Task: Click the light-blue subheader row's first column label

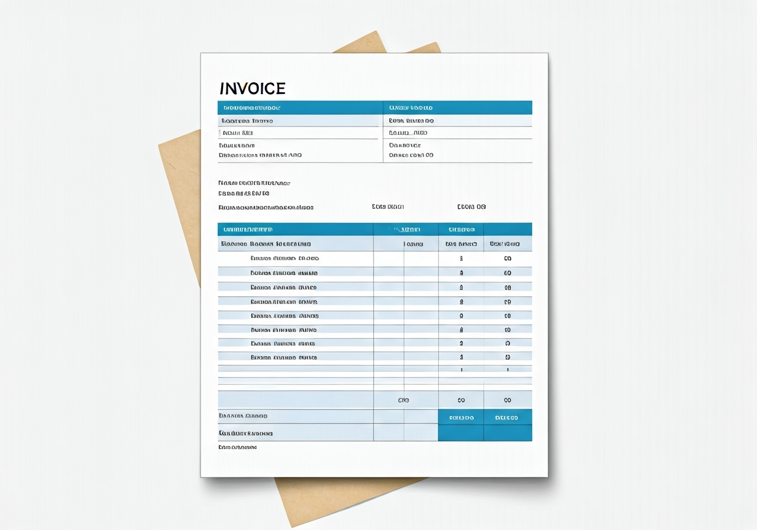Action: pos(266,244)
